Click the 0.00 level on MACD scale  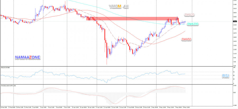(x=234, y=93)
